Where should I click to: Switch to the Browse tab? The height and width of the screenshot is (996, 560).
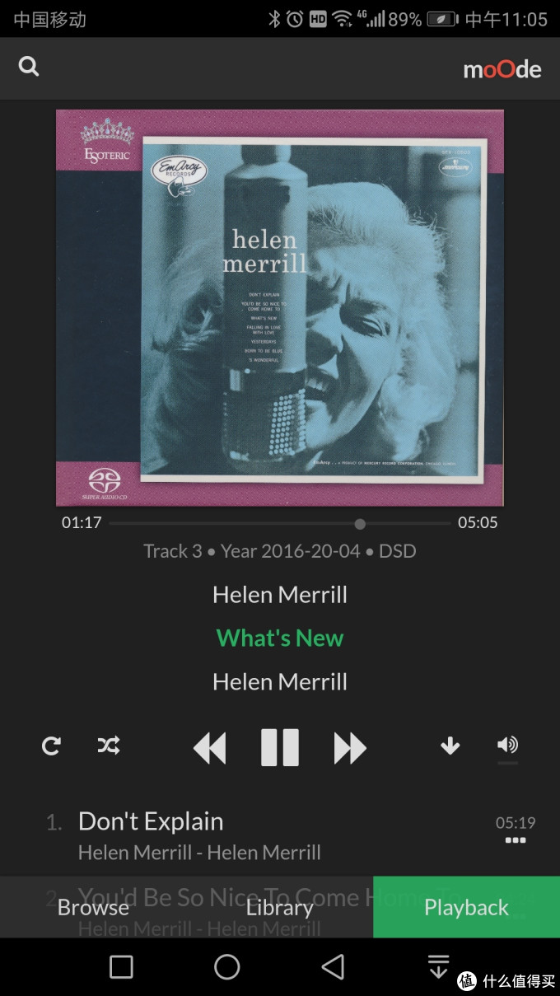coord(93,908)
